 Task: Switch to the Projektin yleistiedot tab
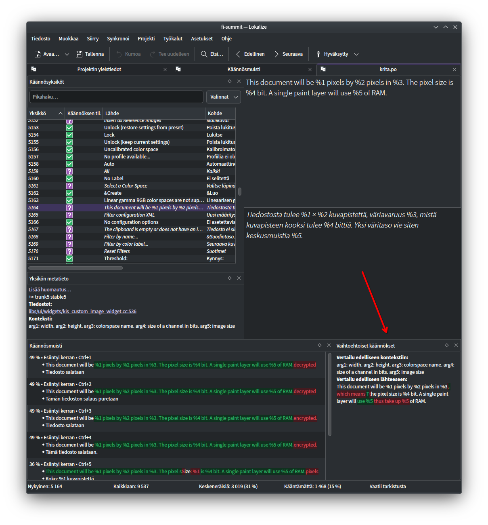pos(99,70)
